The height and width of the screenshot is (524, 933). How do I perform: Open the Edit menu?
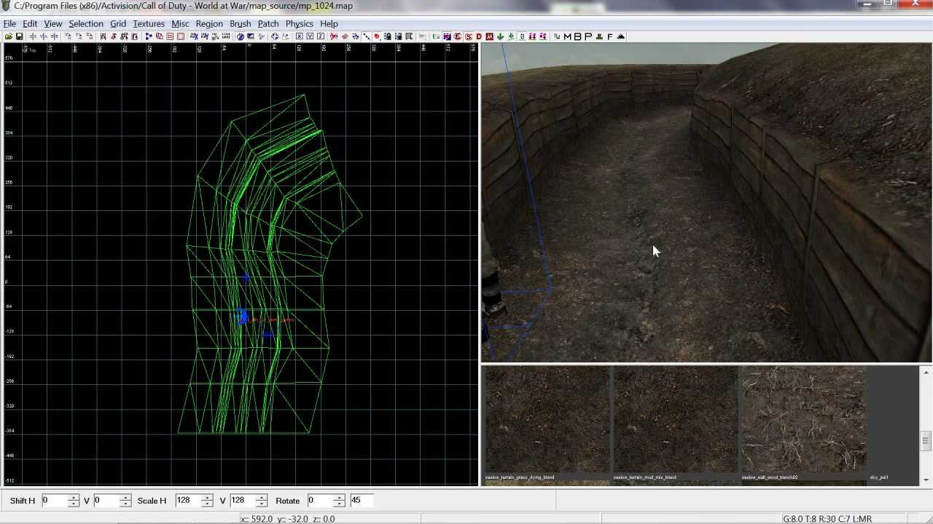point(30,23)
